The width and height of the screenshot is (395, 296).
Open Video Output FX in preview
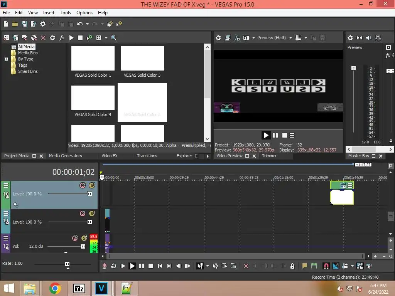coord(237,38)
